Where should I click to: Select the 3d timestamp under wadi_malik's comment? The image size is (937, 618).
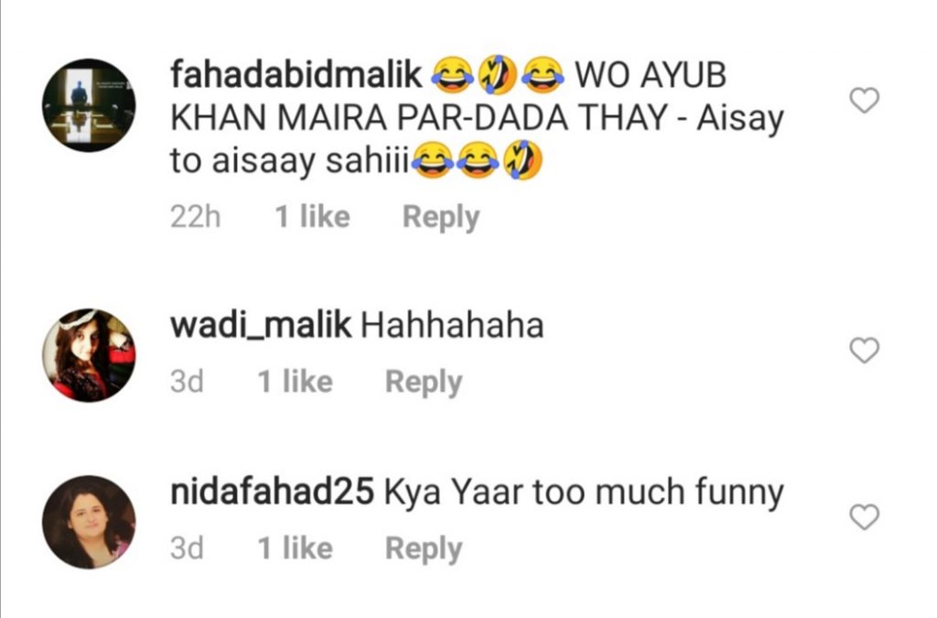pyautogui.click(x=187, y=382)
